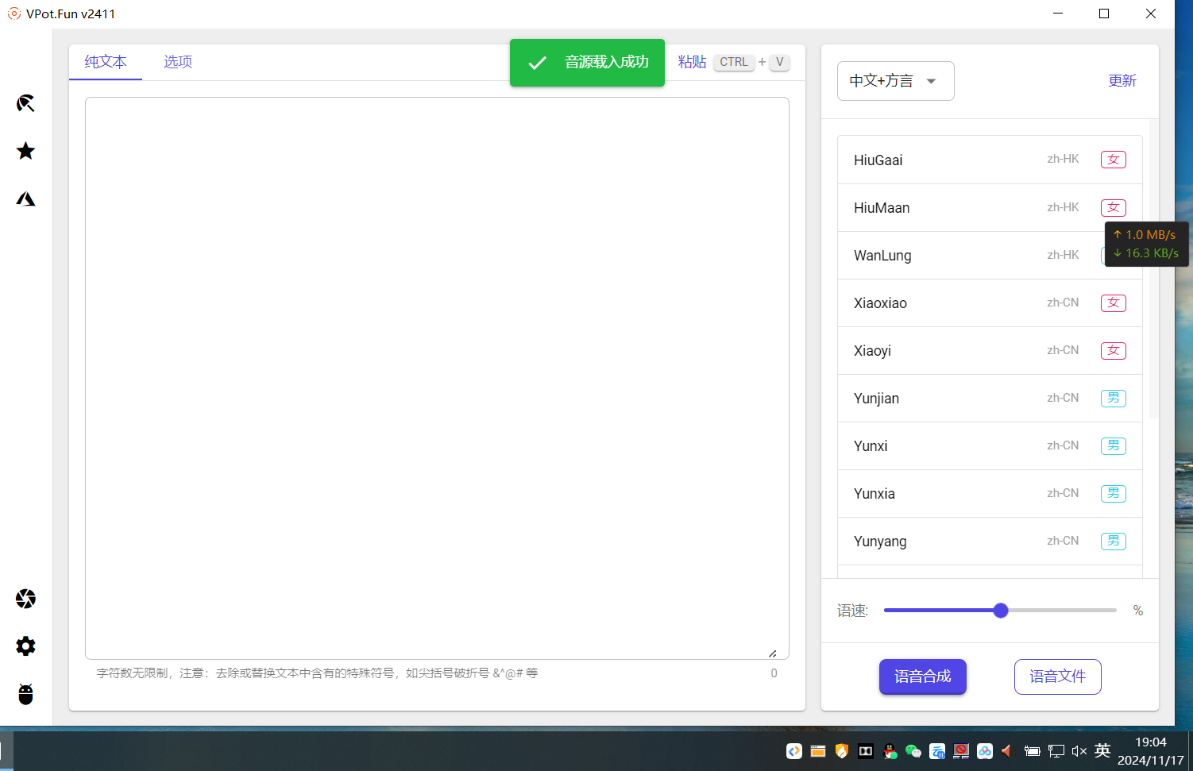Click the 更新 link to refresh voices
This screenshot has width=1193, height=771.
pyautogui.click(x=1122, y=81)
